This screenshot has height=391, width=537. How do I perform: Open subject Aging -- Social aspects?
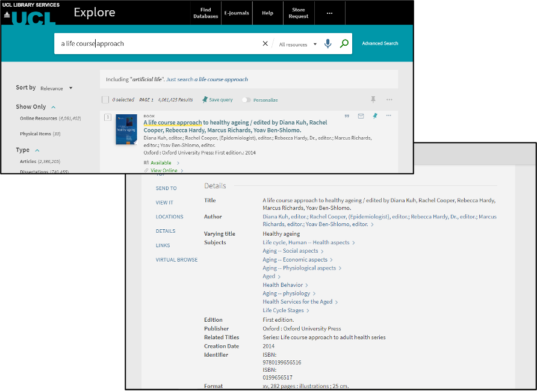pyautogui.click(x=290, y=251)
